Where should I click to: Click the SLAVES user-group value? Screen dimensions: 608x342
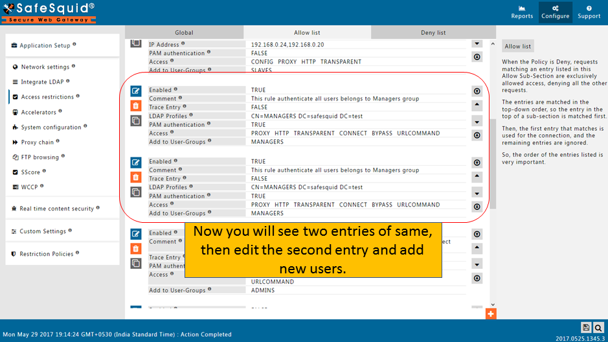tap(262, 70)
